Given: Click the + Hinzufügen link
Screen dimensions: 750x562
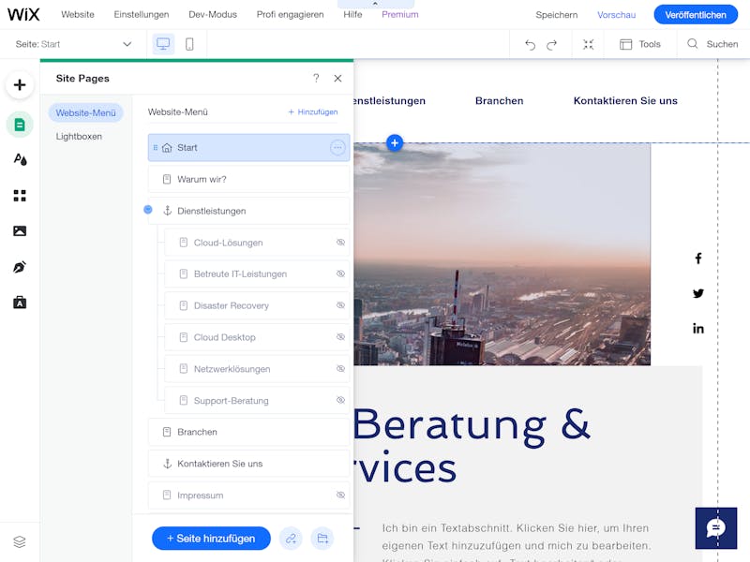Looking at the screenshot, I should [313, 111].
